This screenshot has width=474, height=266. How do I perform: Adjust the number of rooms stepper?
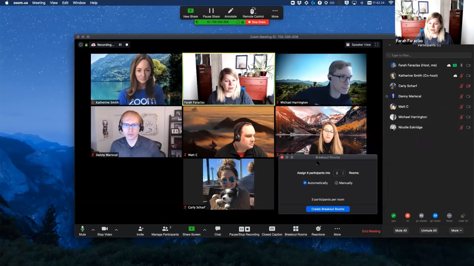pos(343,173)
